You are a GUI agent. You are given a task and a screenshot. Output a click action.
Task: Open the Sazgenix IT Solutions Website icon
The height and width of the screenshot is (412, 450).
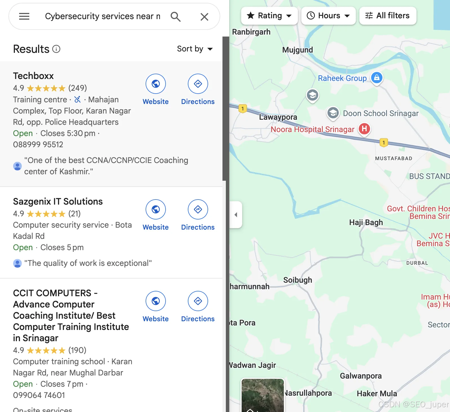156,209
